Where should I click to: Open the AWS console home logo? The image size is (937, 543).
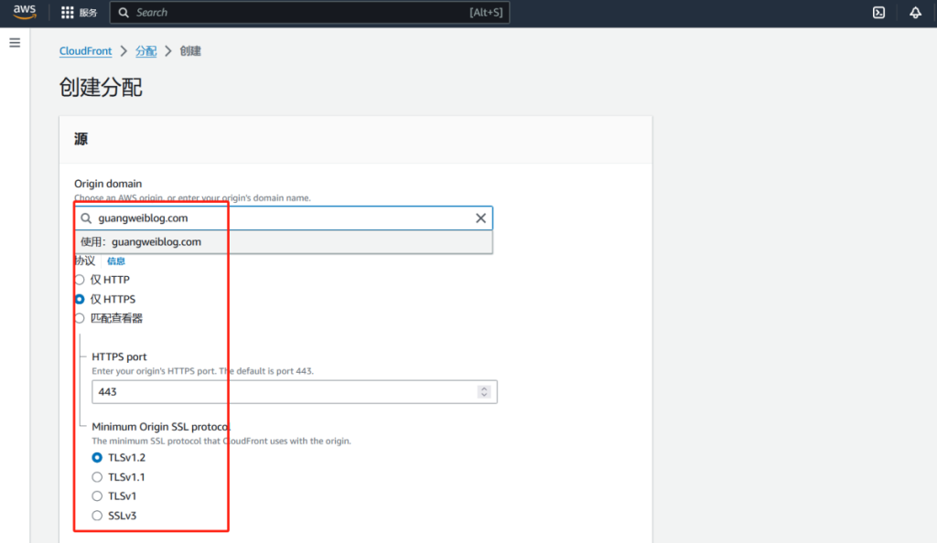tap(25, 12)
